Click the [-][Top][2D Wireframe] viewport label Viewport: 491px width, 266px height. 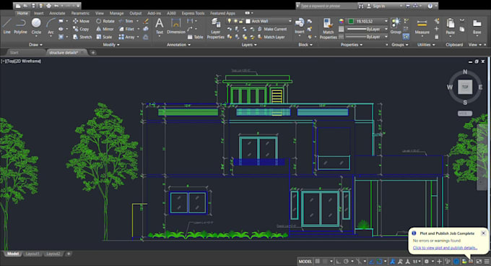point(21,61)
